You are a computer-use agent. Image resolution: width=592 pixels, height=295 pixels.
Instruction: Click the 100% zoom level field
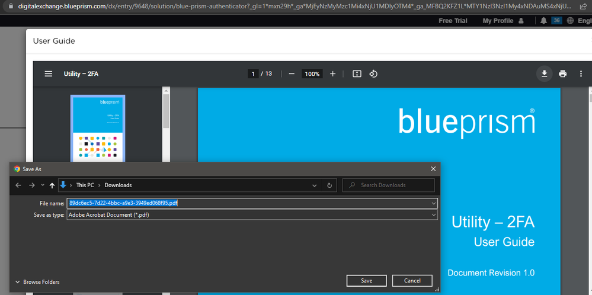[312, 74]
